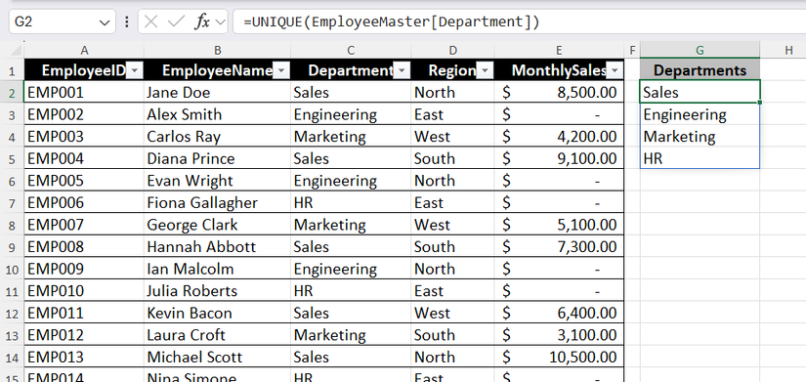Click the Julia Roberts cell
Screen dimensions: 806x382
(218, 291)
